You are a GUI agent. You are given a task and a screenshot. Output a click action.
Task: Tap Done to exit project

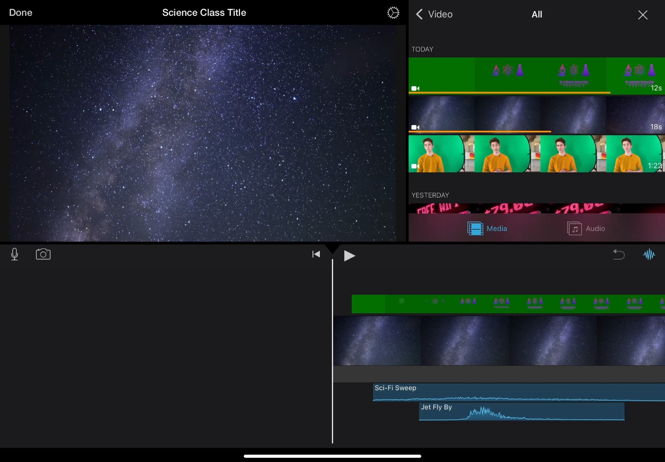pyautogui.click(x=21, y=13)
